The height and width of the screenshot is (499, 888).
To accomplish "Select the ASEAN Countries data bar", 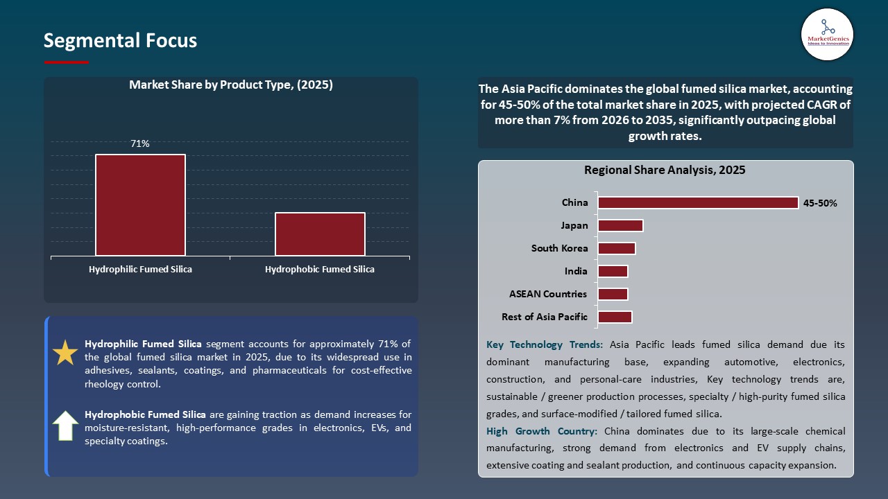I will 613,294.
